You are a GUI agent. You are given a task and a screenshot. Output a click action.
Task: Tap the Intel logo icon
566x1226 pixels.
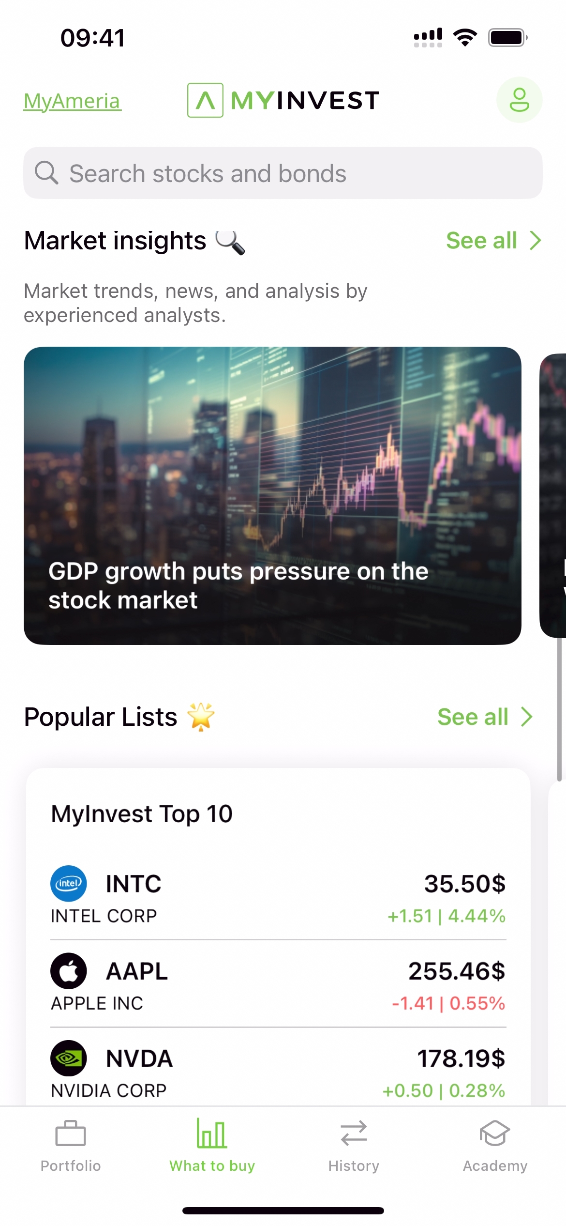coord(69,883)
